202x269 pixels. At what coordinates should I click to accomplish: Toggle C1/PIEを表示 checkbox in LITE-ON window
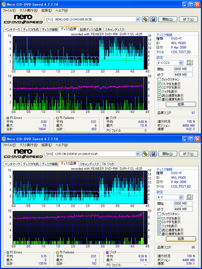[159, 218]
